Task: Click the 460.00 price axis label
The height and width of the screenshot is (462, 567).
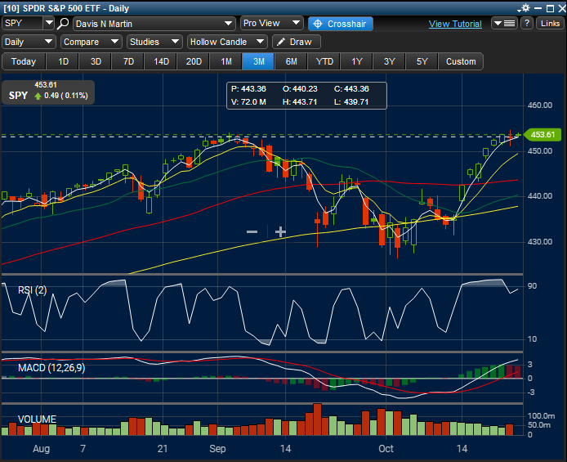Action: pyautogui.click(x=540, y=105)
